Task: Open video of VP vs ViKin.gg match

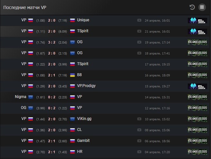Action: click(x=139, y=119)
